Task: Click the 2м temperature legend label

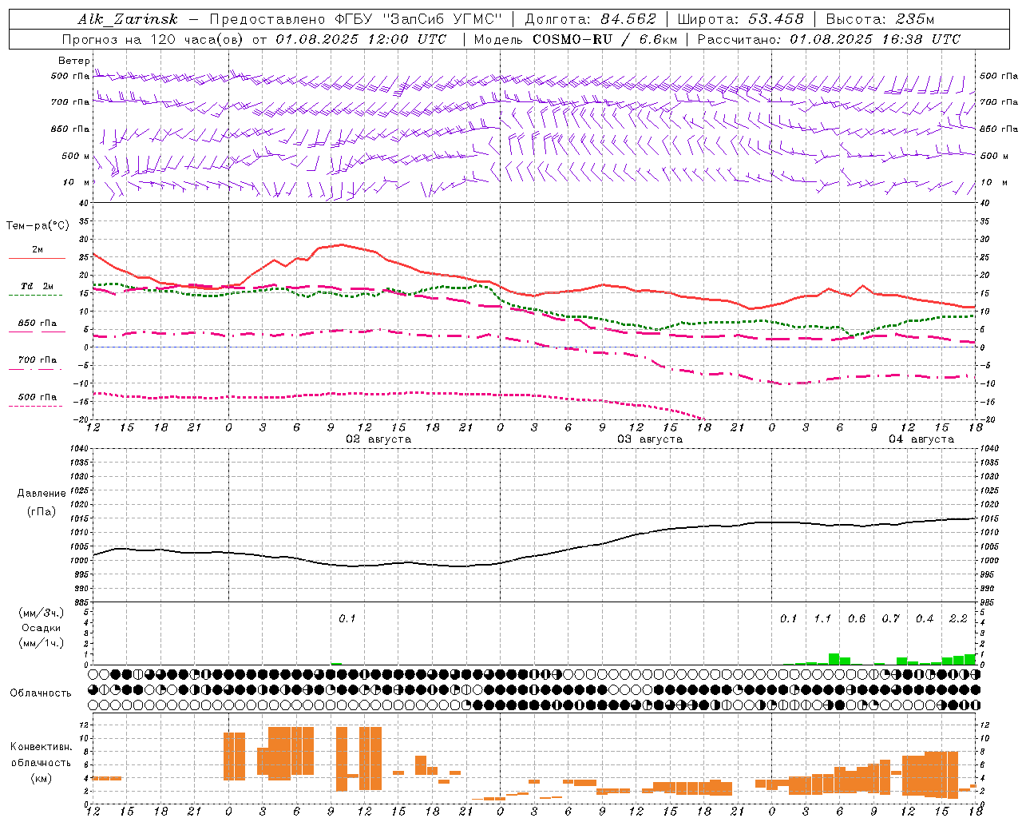Action: point(38,249)
